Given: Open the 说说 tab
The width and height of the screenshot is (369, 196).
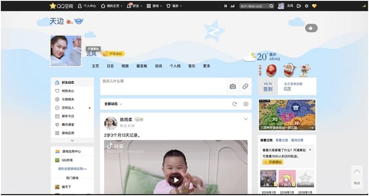Looking at the screenshot, I should (x=158, y=66).
